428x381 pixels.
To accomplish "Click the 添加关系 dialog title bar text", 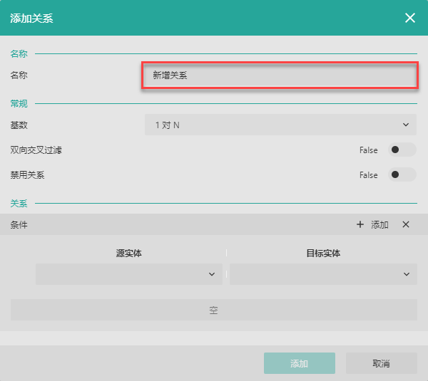I will [x=31, y=18].
